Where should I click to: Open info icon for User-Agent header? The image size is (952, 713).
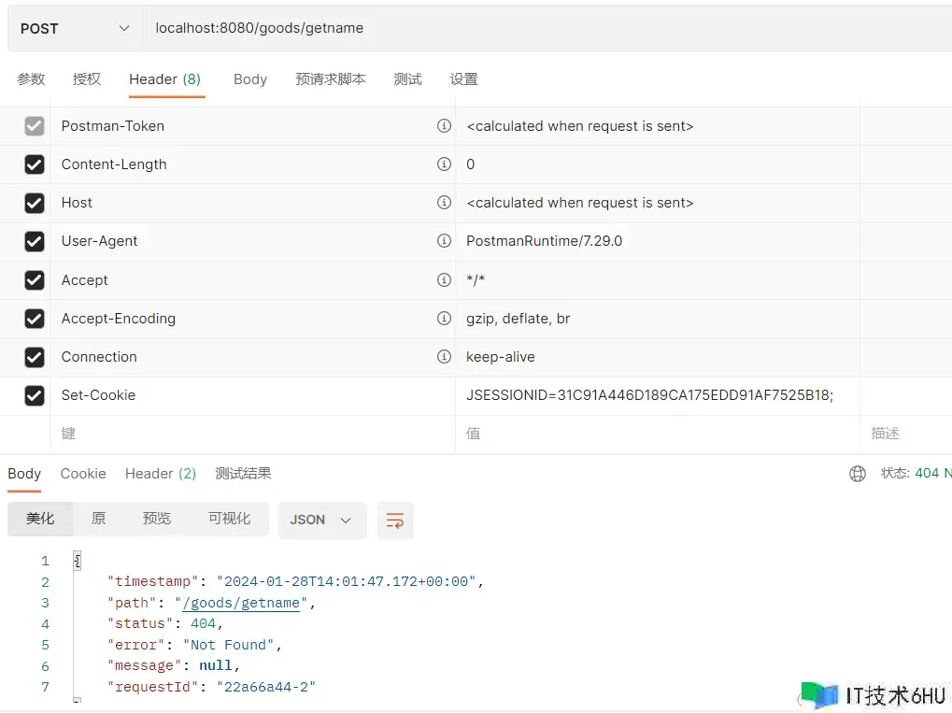445,241
